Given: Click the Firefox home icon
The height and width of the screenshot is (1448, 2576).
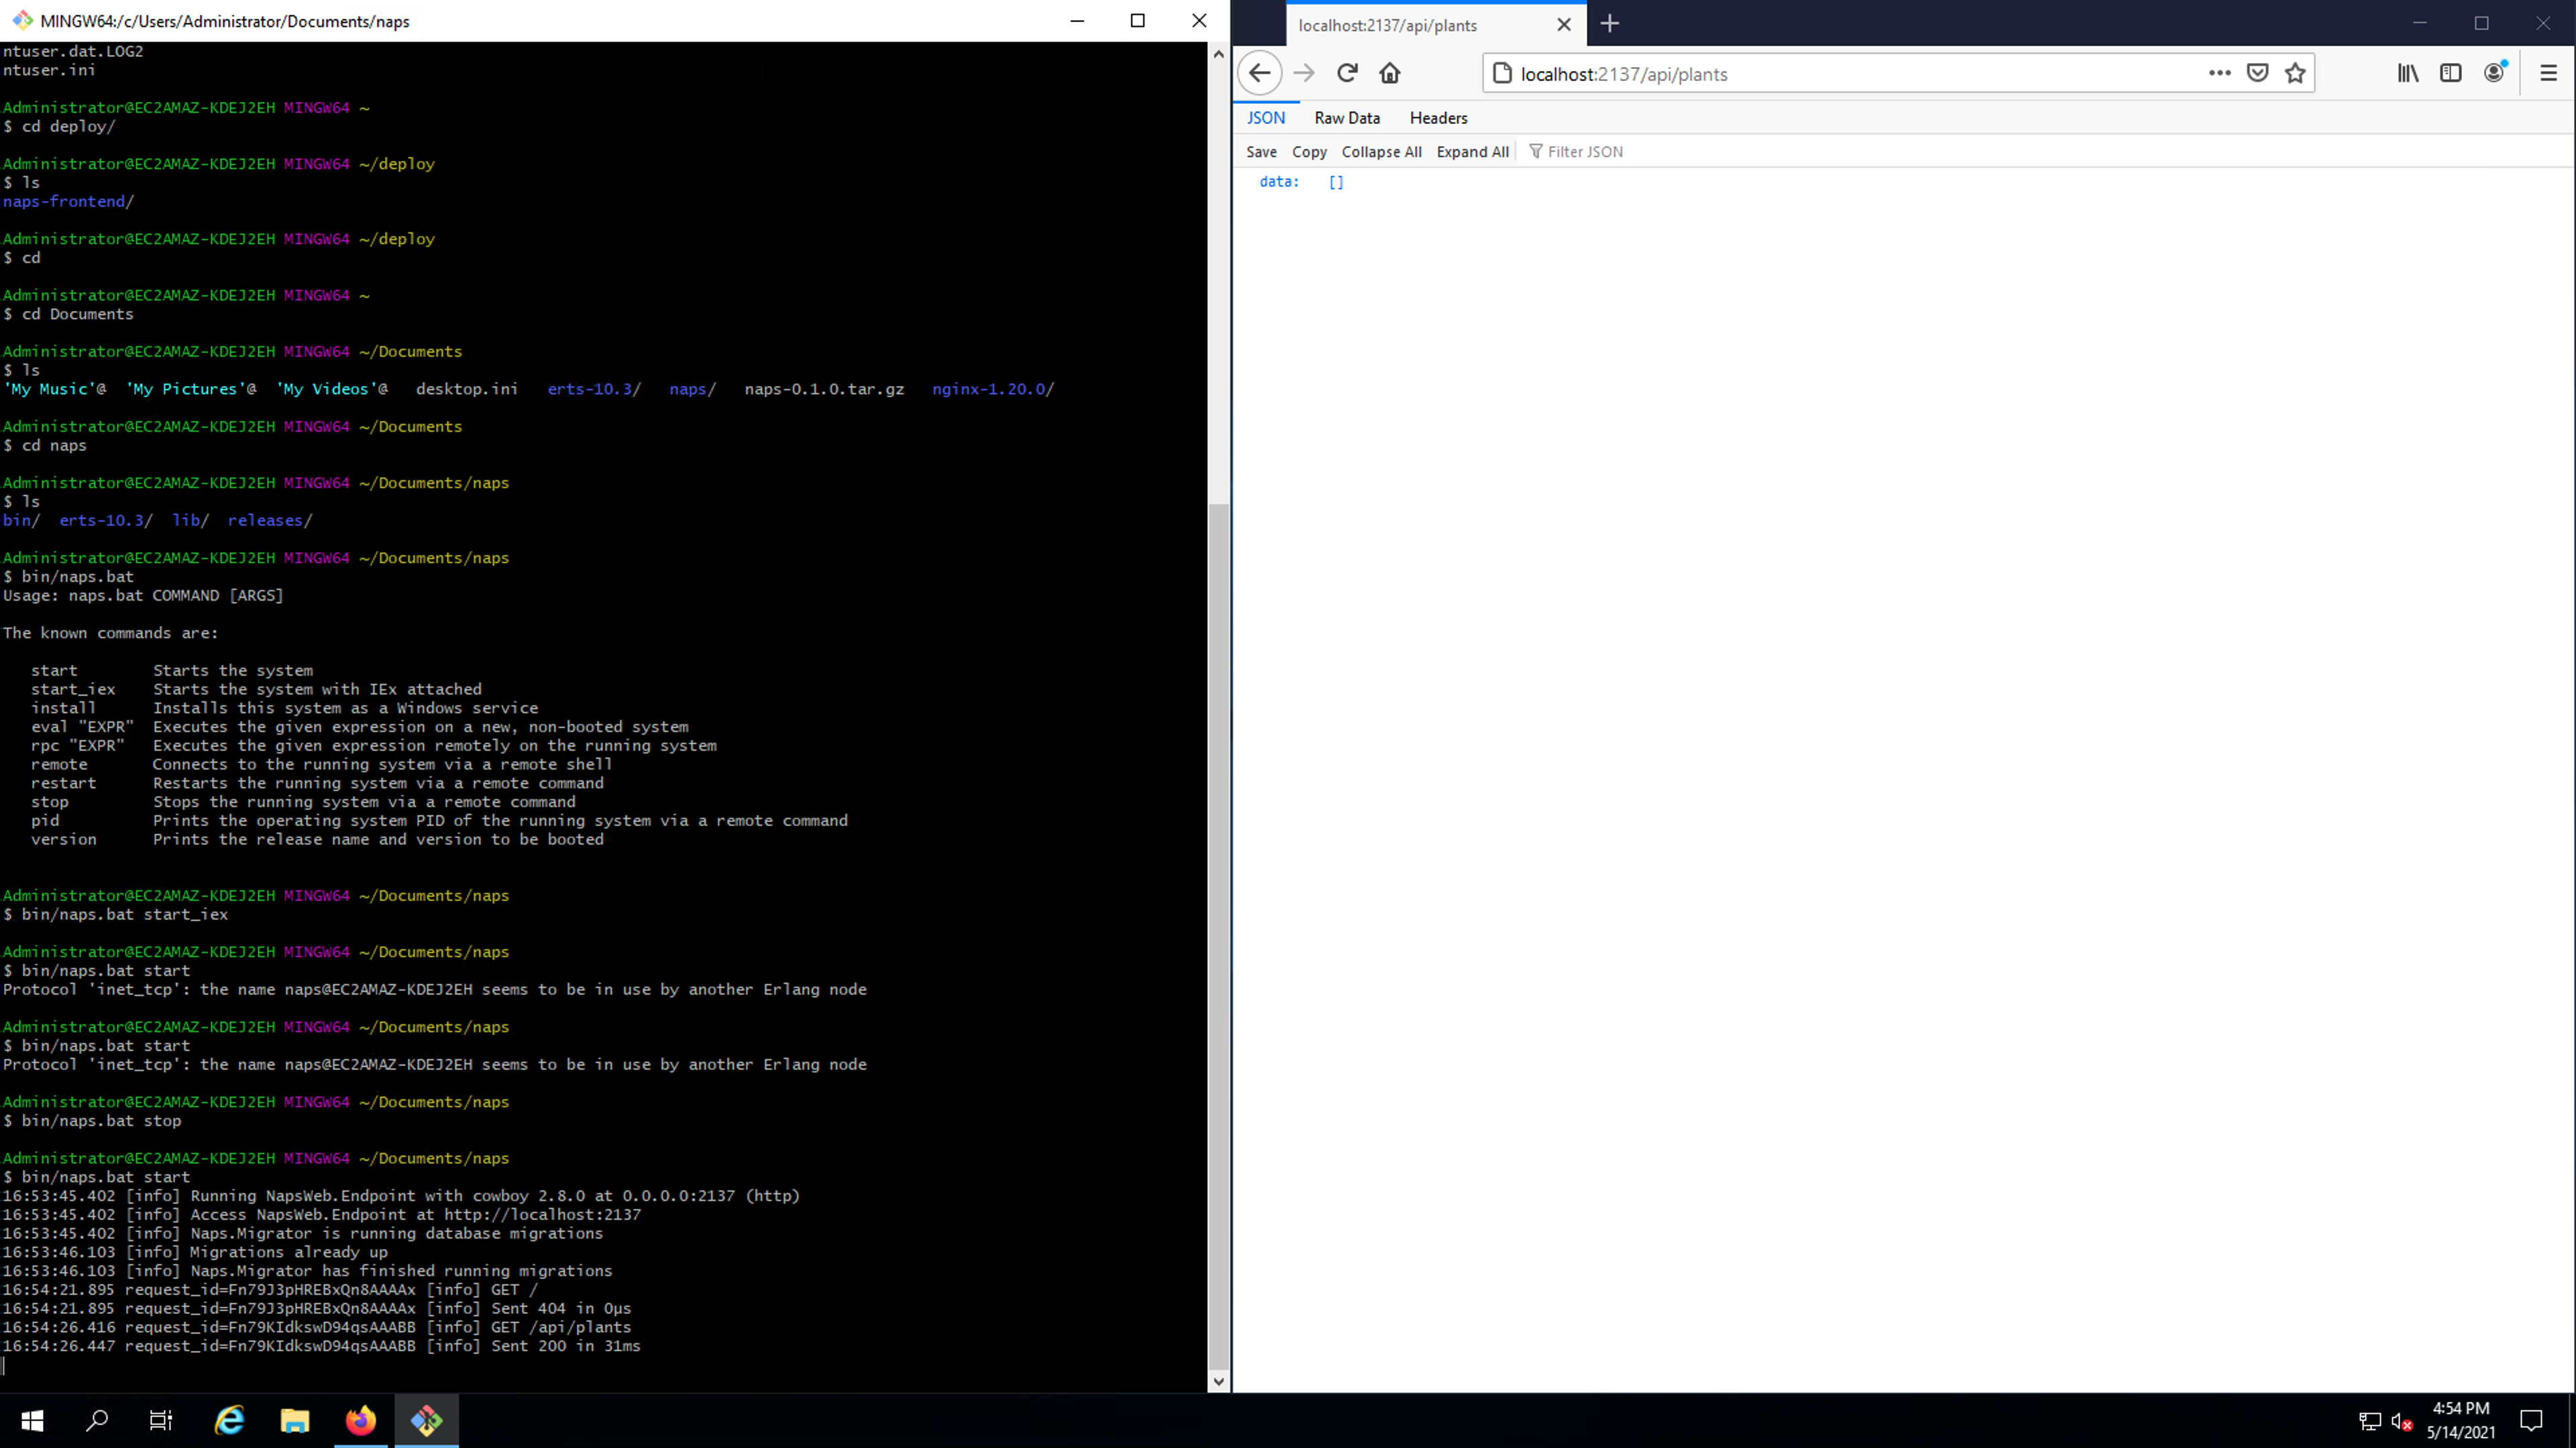Looking at the screenshot, I should click(1390, 73).
